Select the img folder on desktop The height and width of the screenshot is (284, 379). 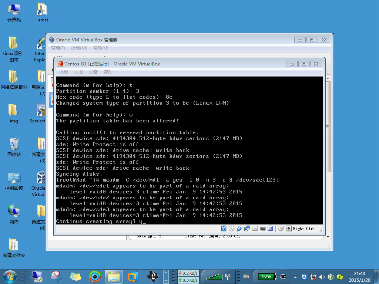[14, 114]
